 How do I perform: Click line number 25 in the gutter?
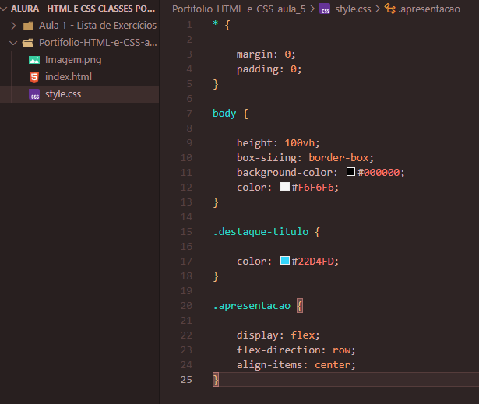tap(186, 380)
